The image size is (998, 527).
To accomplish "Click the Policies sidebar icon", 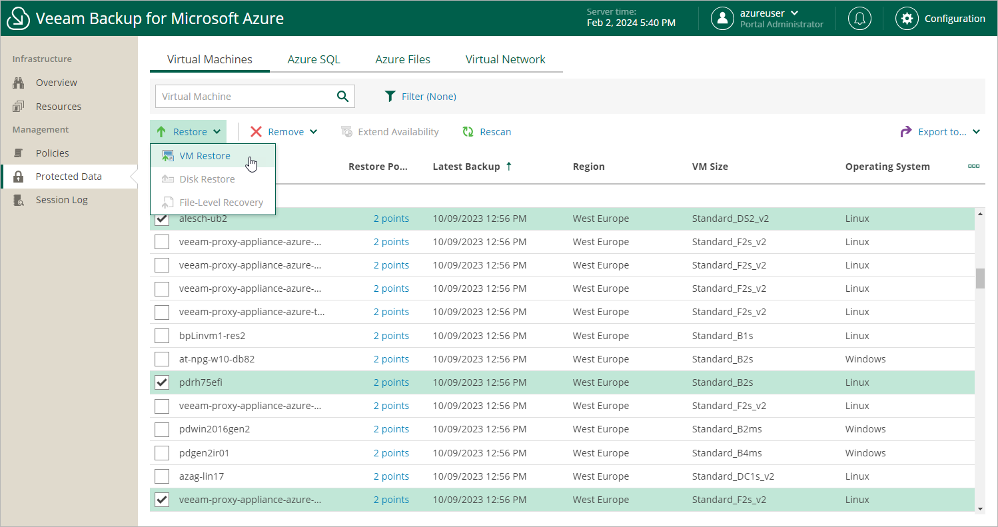I will click(19, 153).
